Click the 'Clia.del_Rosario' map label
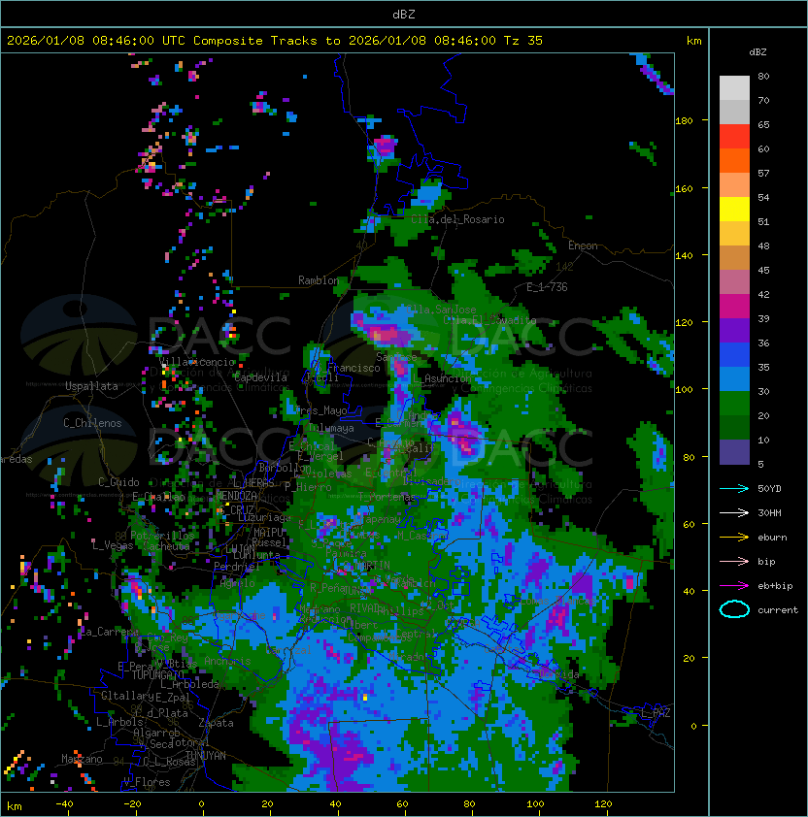Screen dimensions: 808x817 457,219
